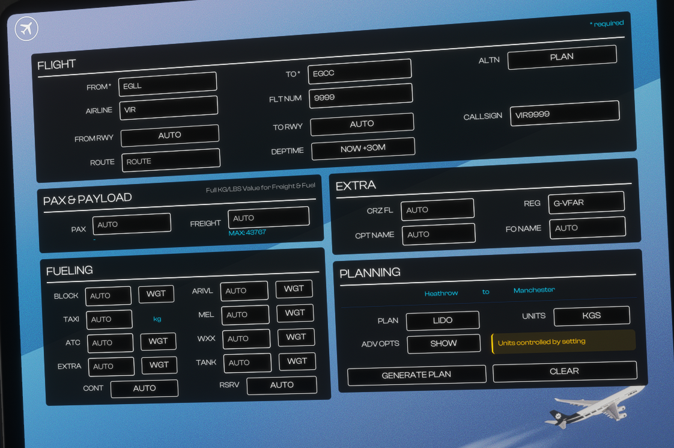The width and height of the screenshot is (674, 448).
Task: Click the DEPTIME field showing NOW +30M
Action: (x=363, y=149)
